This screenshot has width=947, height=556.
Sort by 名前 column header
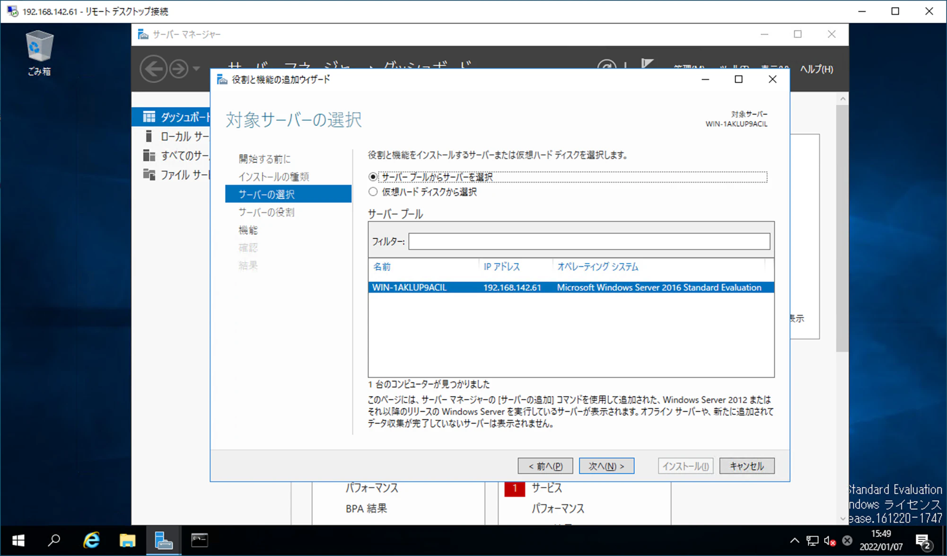tap(382, 267)
